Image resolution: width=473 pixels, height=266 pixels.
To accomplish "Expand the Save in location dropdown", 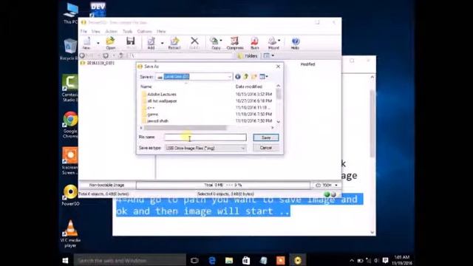I will tap(229, 77).
